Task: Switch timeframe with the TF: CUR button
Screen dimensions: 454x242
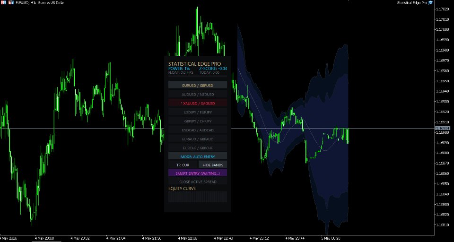Action: point(183,164)
